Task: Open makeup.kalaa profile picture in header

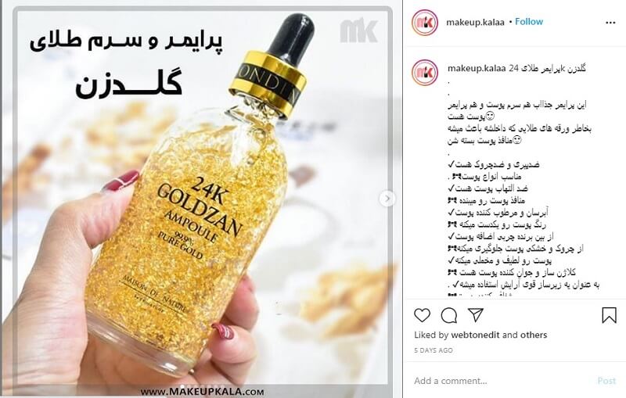Action: (x=425, y=23)
